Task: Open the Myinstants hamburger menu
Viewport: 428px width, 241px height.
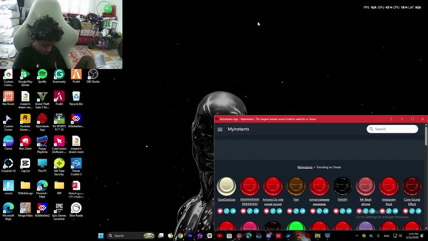Action: coord(220,129)
